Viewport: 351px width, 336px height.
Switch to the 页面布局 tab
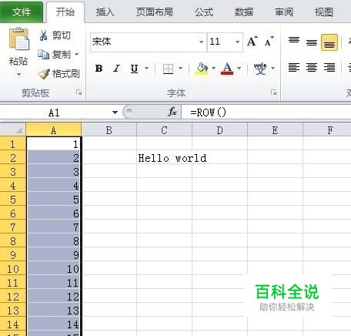pyautogui.click(x=155, y=12)
